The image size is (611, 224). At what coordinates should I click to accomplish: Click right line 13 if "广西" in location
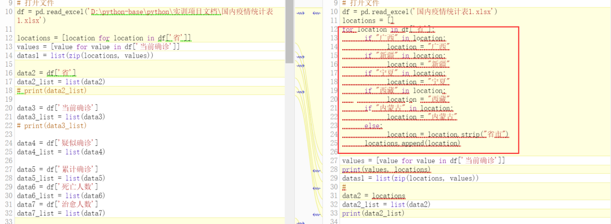coord(405,38)
